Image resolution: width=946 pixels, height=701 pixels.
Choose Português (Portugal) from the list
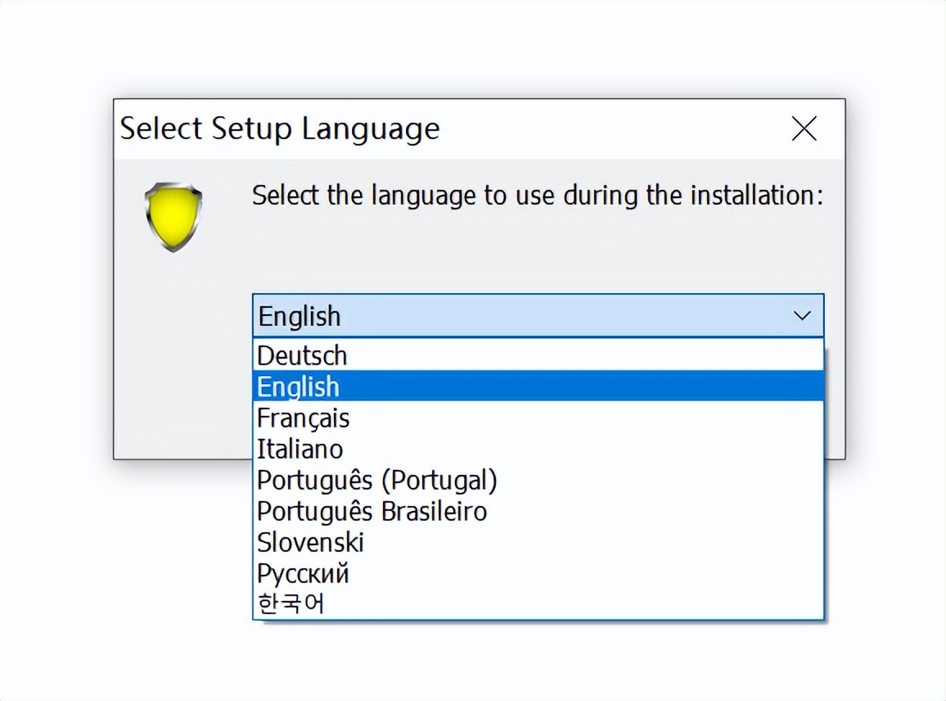pos(376,480)
